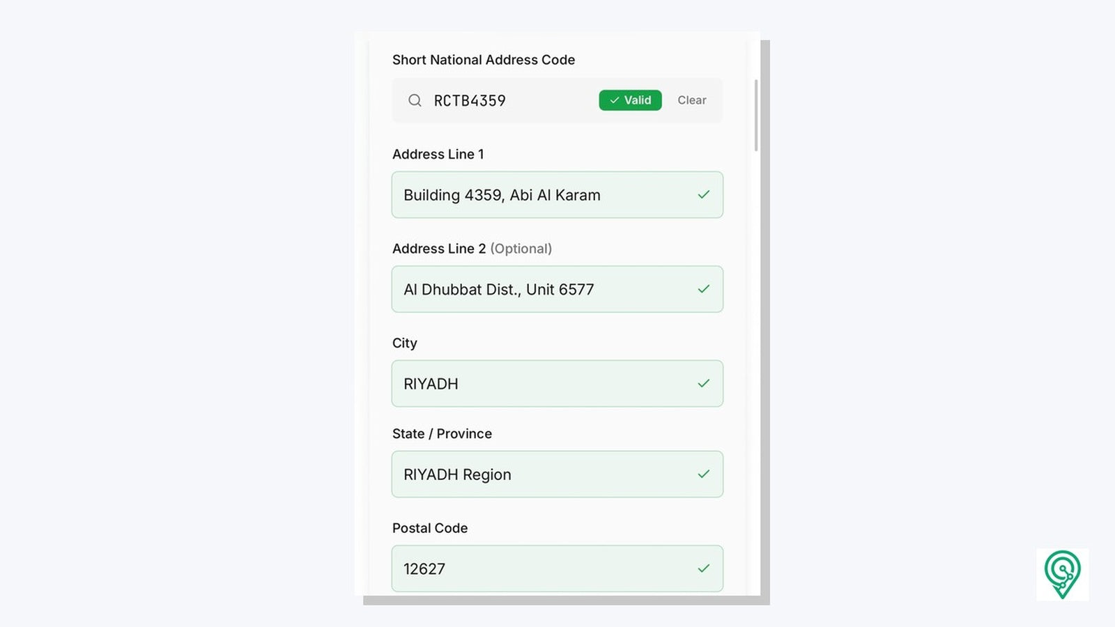Click the City field showing RIYADH

coord(557,384)
